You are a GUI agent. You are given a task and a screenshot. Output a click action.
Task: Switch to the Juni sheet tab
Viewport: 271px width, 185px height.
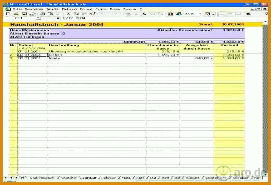[165, 178]
